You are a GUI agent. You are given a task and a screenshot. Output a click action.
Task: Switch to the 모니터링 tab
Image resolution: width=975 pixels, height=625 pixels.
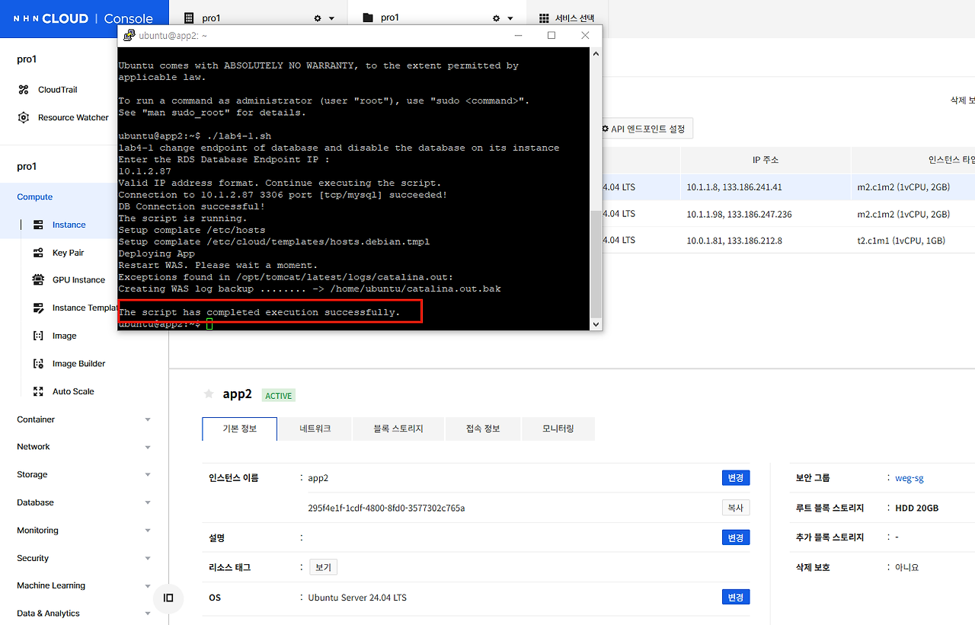(x=558, y=429)
